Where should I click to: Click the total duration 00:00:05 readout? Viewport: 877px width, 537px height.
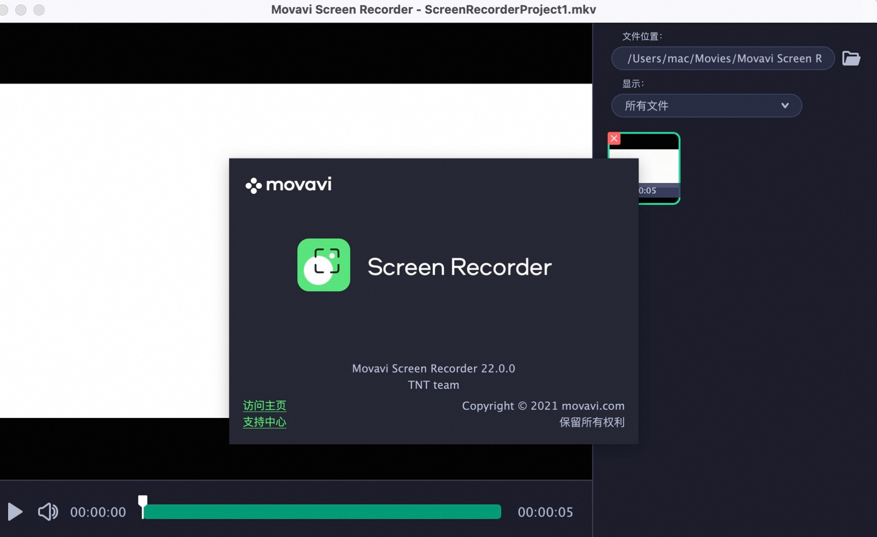coord(546,512)
